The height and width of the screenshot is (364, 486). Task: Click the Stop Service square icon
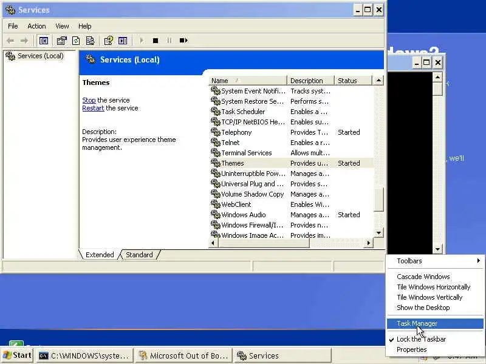point(156,41)
